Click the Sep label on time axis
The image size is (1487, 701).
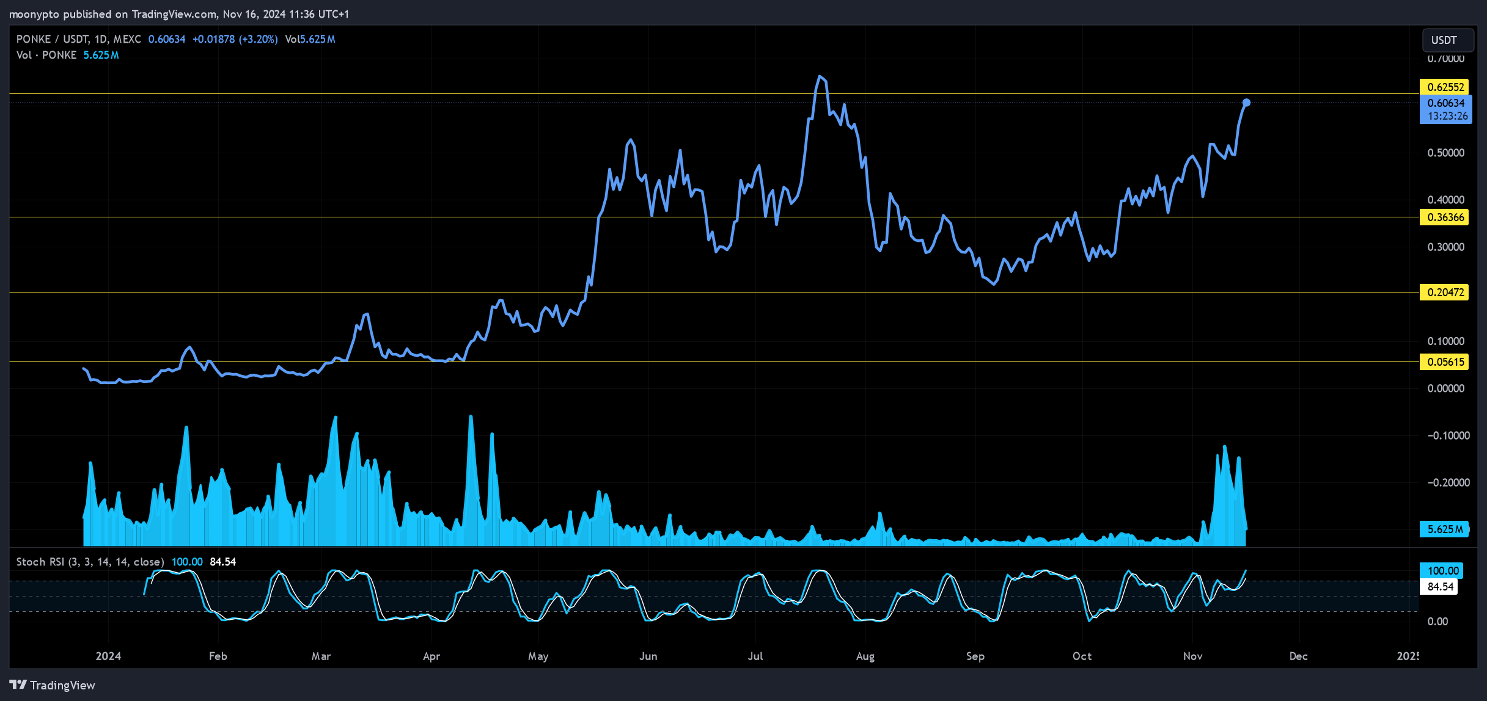tap(975, 656)
